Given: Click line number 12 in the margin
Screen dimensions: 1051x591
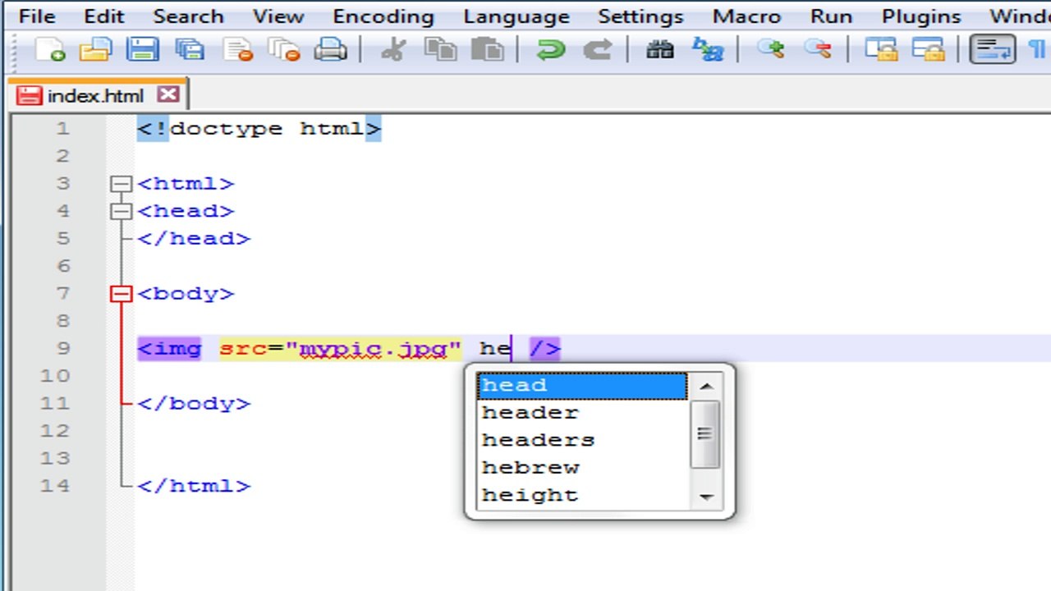Looking at the screenshot, I should pos(55,431).
